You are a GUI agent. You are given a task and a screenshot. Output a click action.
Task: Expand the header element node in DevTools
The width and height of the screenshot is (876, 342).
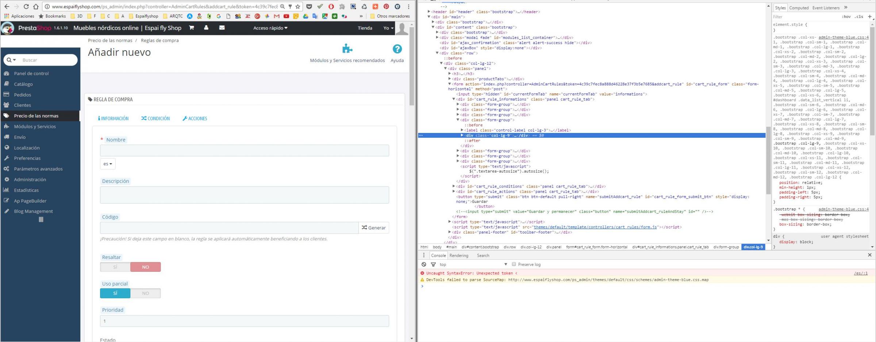coord(429,12)
